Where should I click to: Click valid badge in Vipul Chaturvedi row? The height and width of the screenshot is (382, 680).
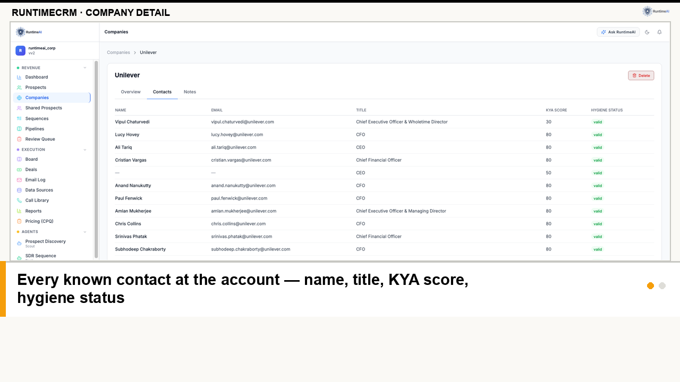click(x=598, y=122)
